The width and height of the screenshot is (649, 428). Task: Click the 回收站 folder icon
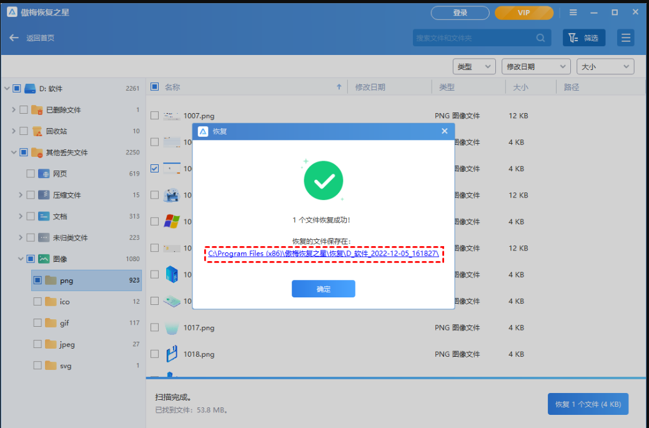(37, 131)
